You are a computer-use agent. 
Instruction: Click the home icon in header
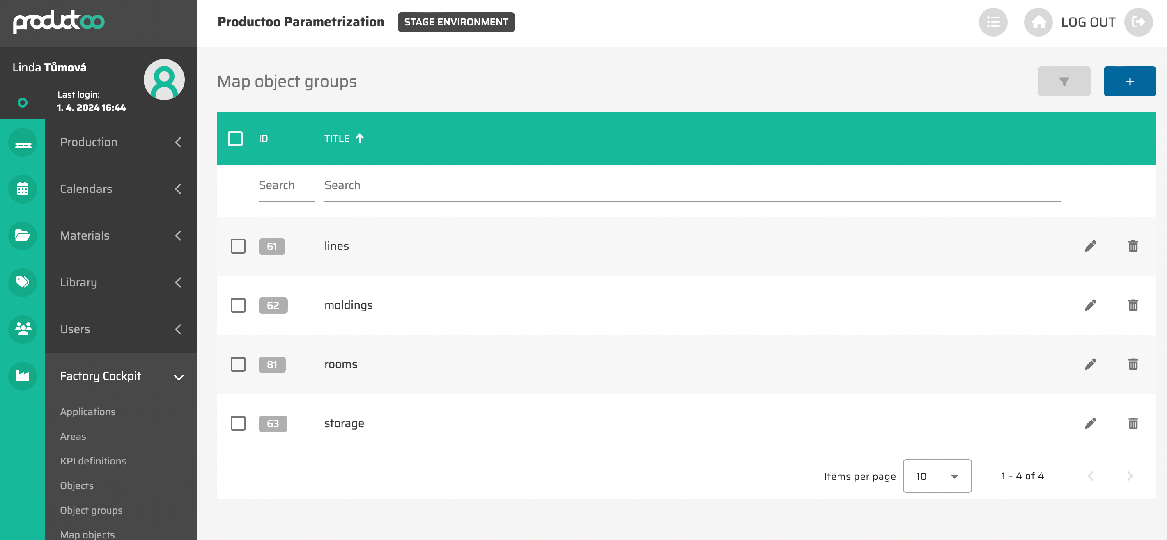click(1038, 22)
